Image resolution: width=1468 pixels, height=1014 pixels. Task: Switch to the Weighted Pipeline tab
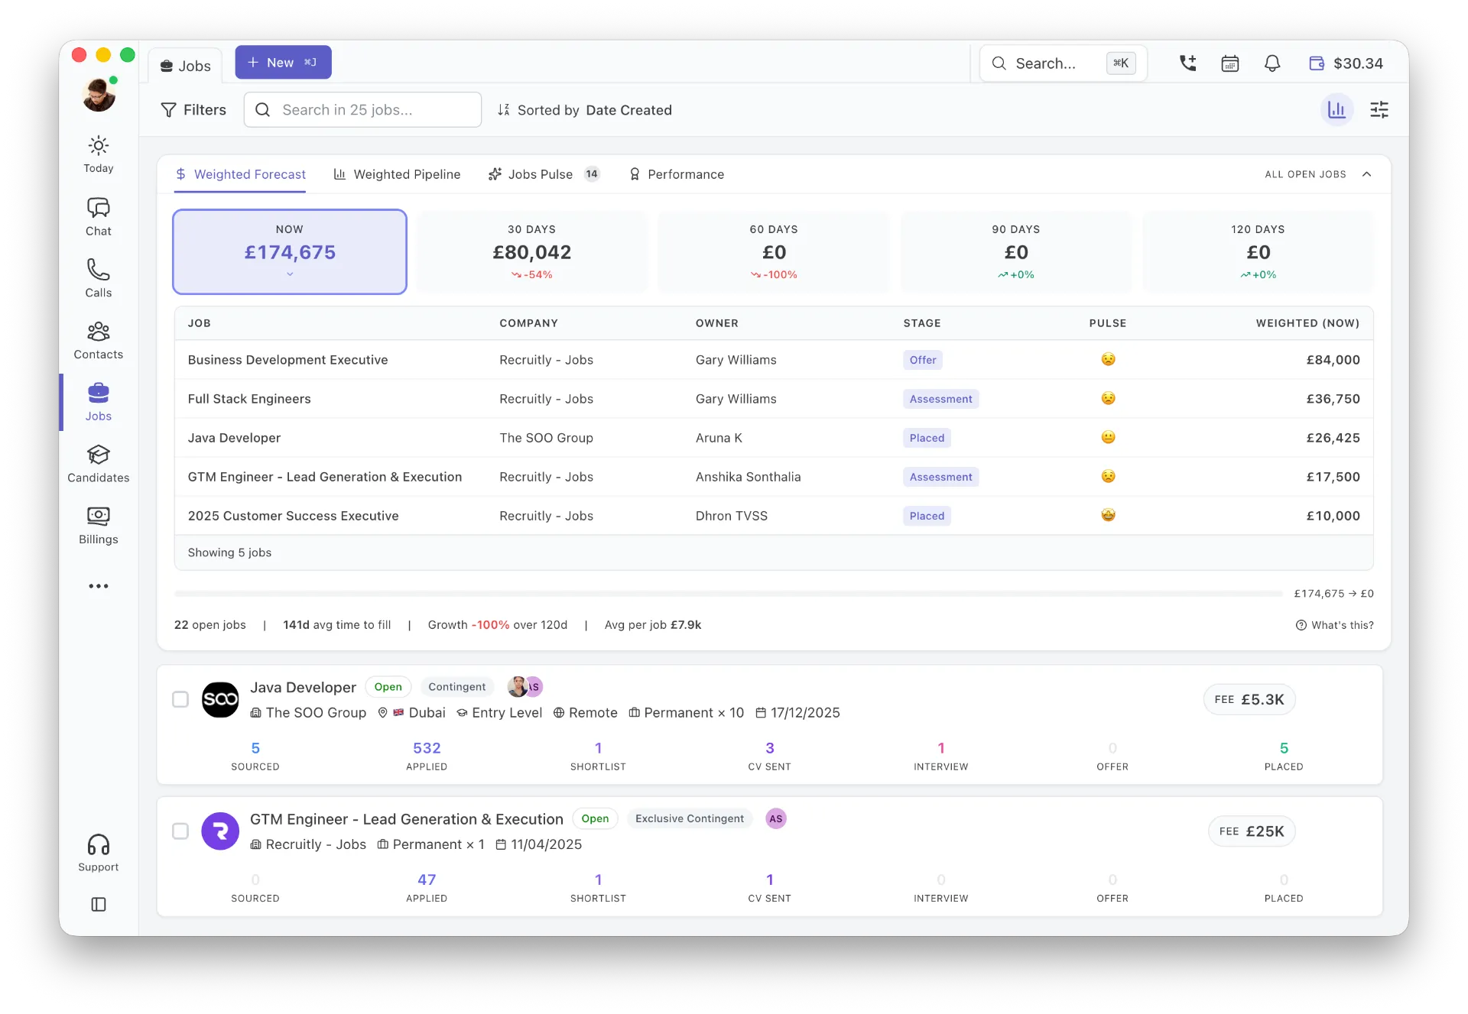(x=397, y=174)
